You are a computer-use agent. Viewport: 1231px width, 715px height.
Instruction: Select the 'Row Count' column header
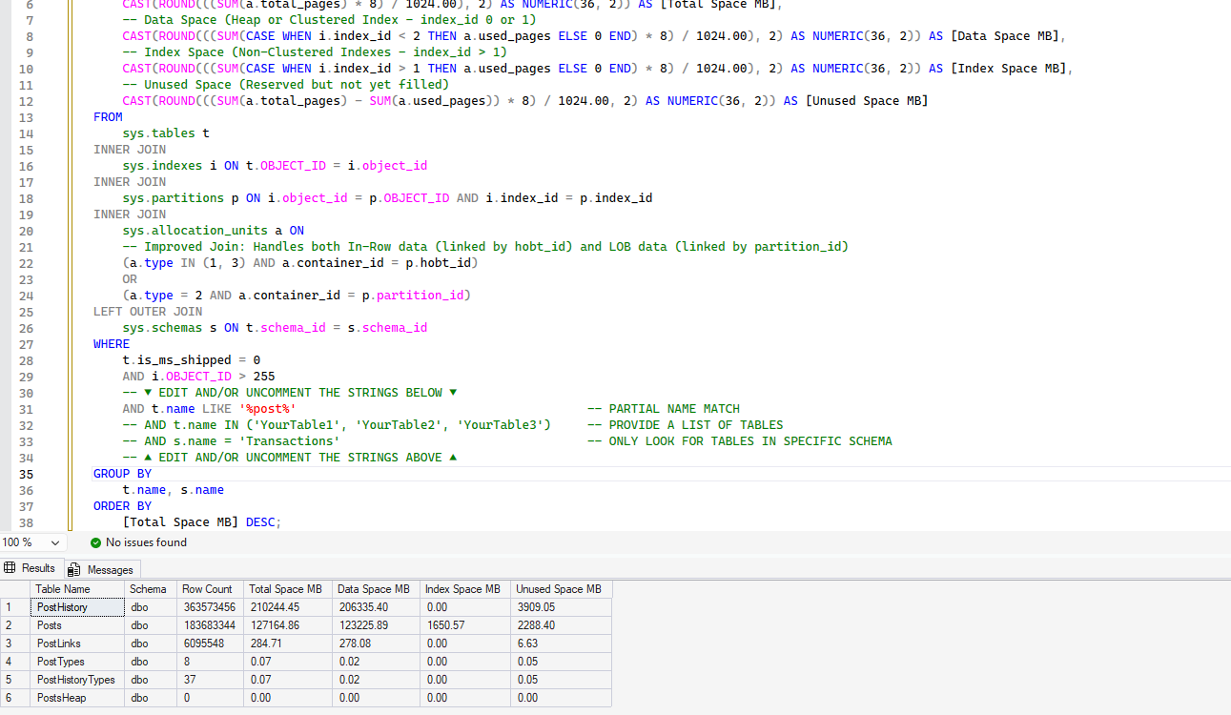[207, 589]
